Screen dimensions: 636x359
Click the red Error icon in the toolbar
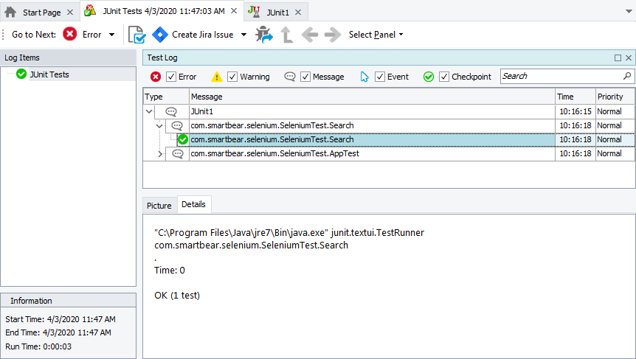(x=70, y=35)
